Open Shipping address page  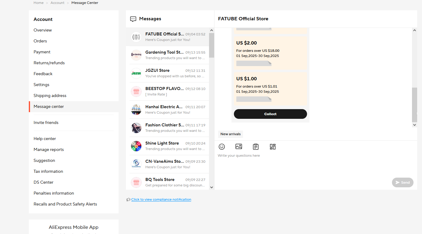[50, 95]
